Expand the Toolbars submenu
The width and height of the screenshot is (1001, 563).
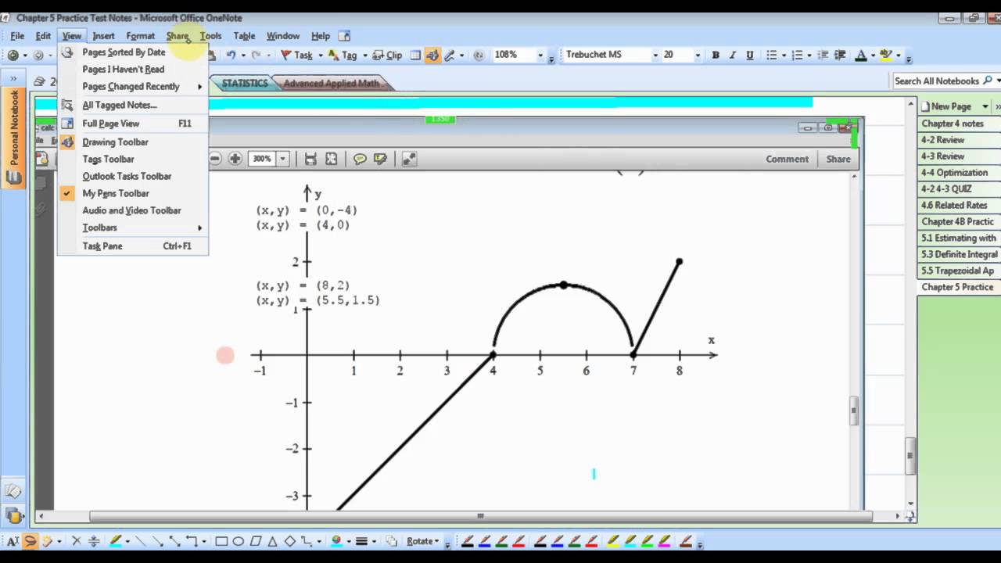coord(133,228)
